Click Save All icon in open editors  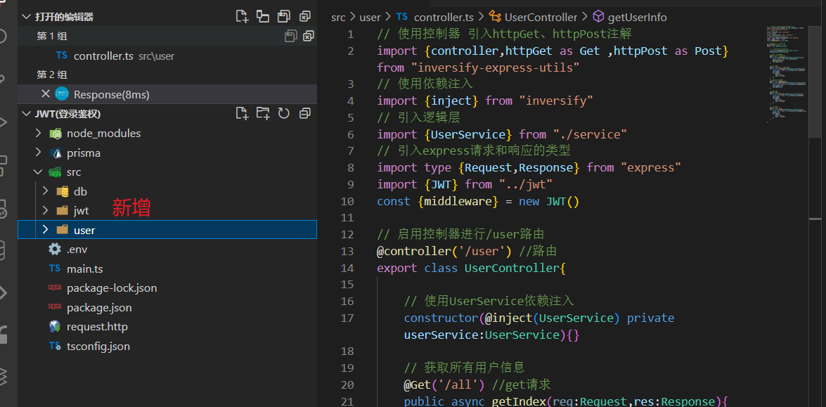tap(283, 16)
